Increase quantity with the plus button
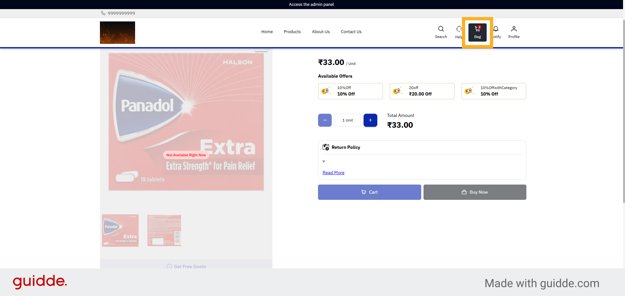This screenshot has width=625, height=296. [370, 120]
